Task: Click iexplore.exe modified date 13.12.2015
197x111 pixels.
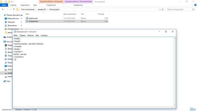Action: pos(69,18)
